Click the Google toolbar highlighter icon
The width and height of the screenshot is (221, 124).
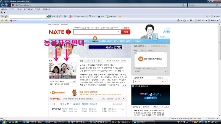point(120,17)
